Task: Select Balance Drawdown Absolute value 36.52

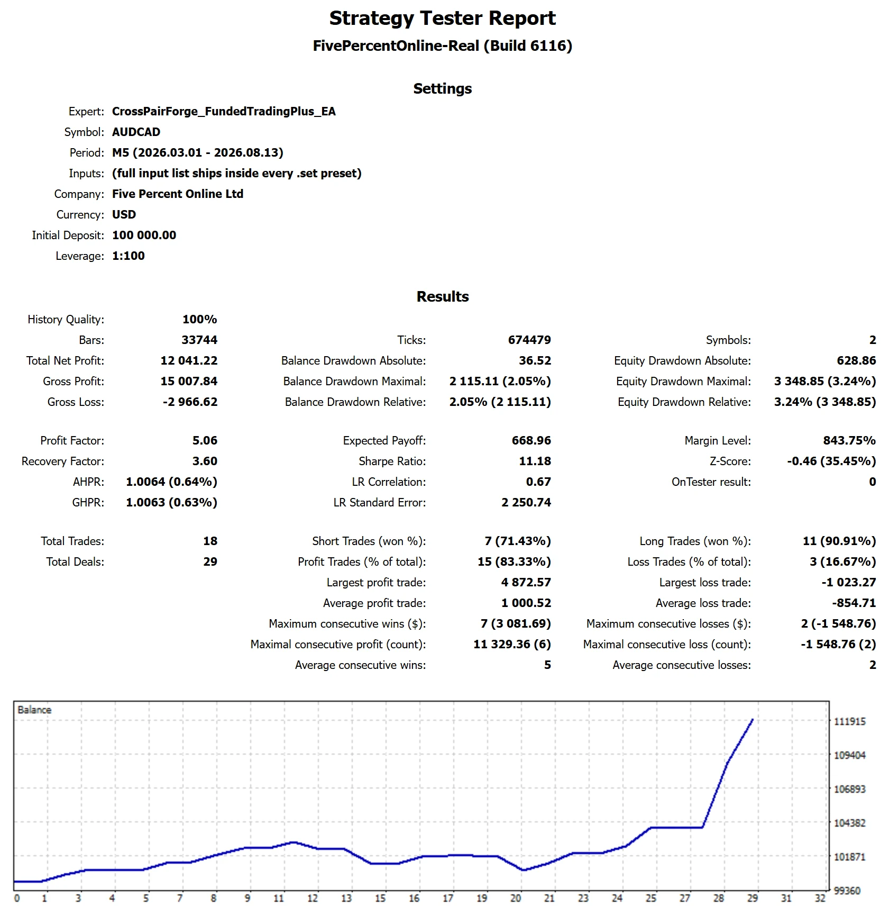Action: (x=535, y=361)
